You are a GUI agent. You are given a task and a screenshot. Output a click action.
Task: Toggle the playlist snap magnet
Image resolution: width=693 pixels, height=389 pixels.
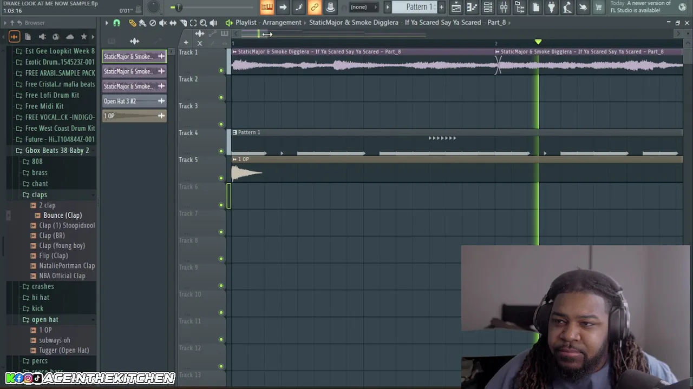point(116,23)
